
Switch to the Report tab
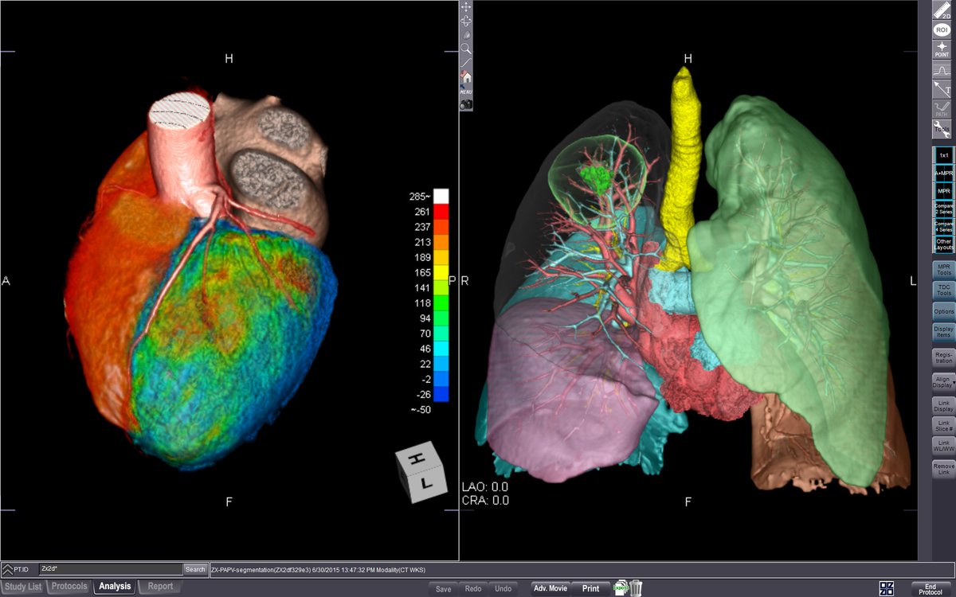160,587
